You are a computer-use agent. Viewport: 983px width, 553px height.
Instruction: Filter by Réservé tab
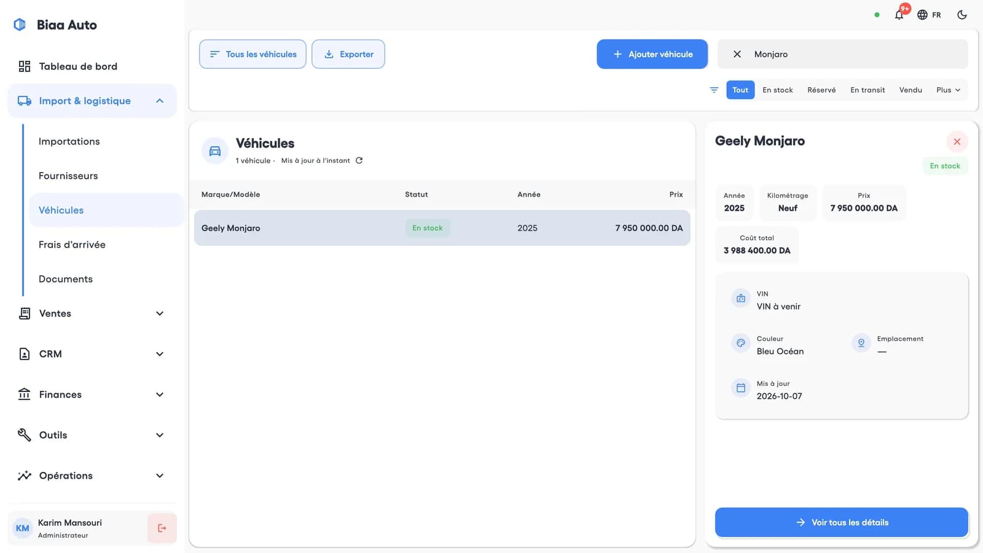coord(821,90)
